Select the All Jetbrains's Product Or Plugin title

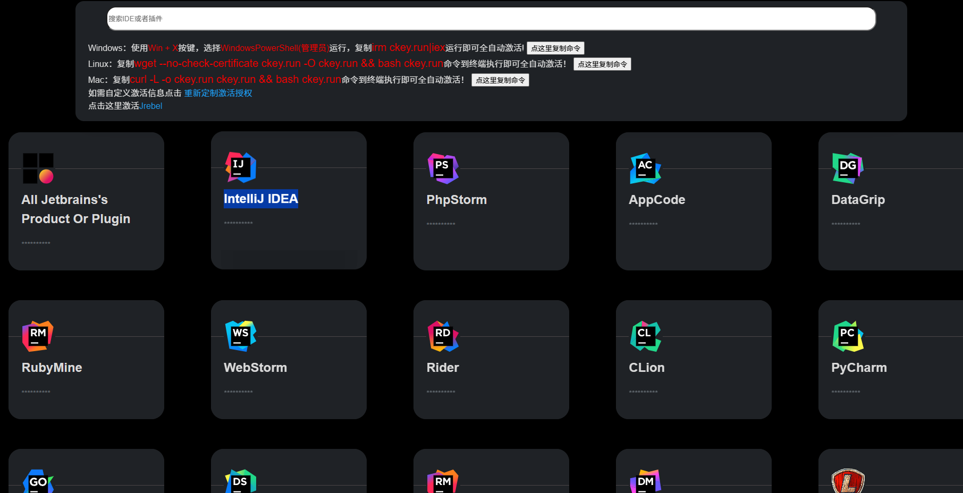click(x=76, y=209)
